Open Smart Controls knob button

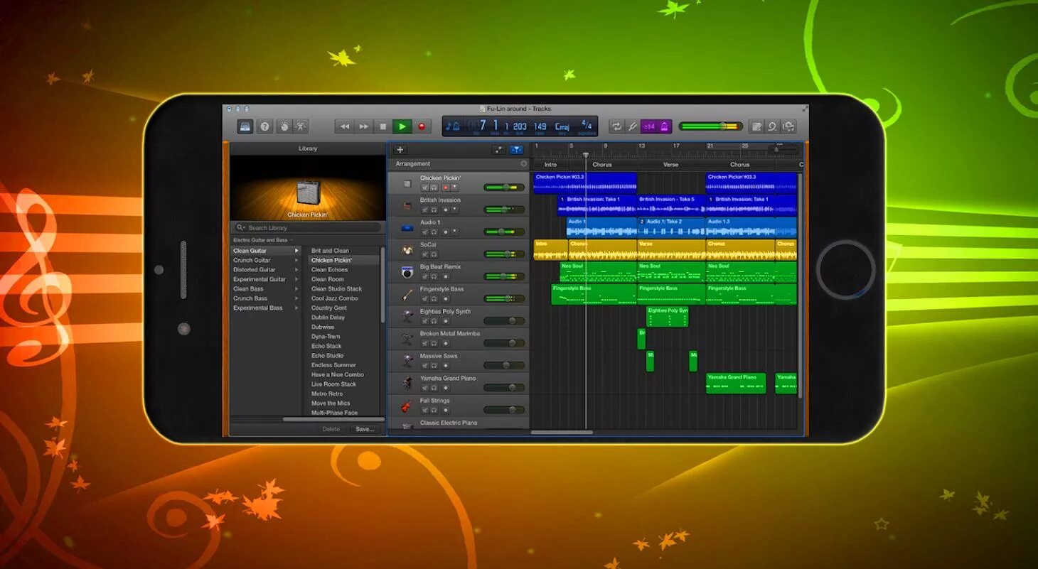(284, 126)
